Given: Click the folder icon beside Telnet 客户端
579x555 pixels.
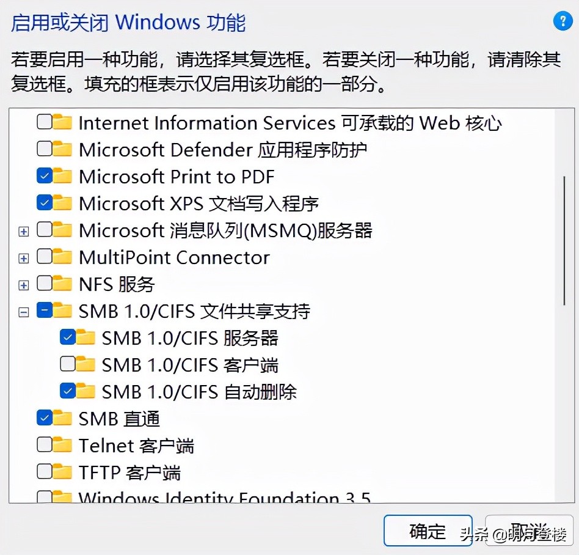Looking at the screenshot, I should [61, 445].
